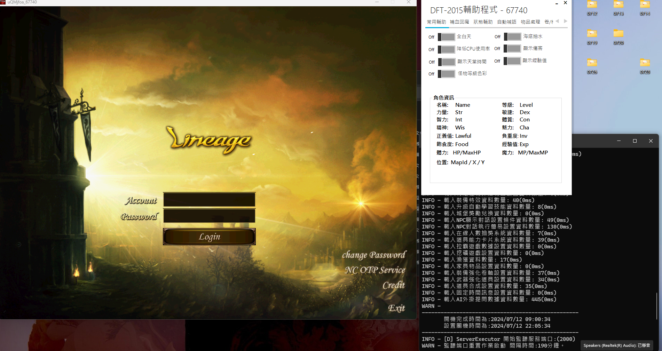
Task: Select the 0728 folder on the desktop
Action: pos(645,66)
